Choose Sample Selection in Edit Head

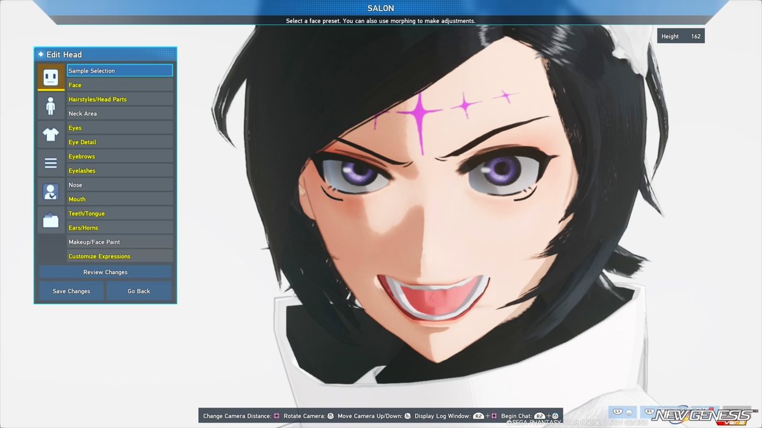(x=120, y=70)
